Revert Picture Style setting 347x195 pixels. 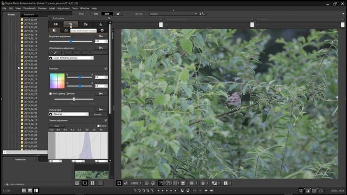[x=101, y=109]
